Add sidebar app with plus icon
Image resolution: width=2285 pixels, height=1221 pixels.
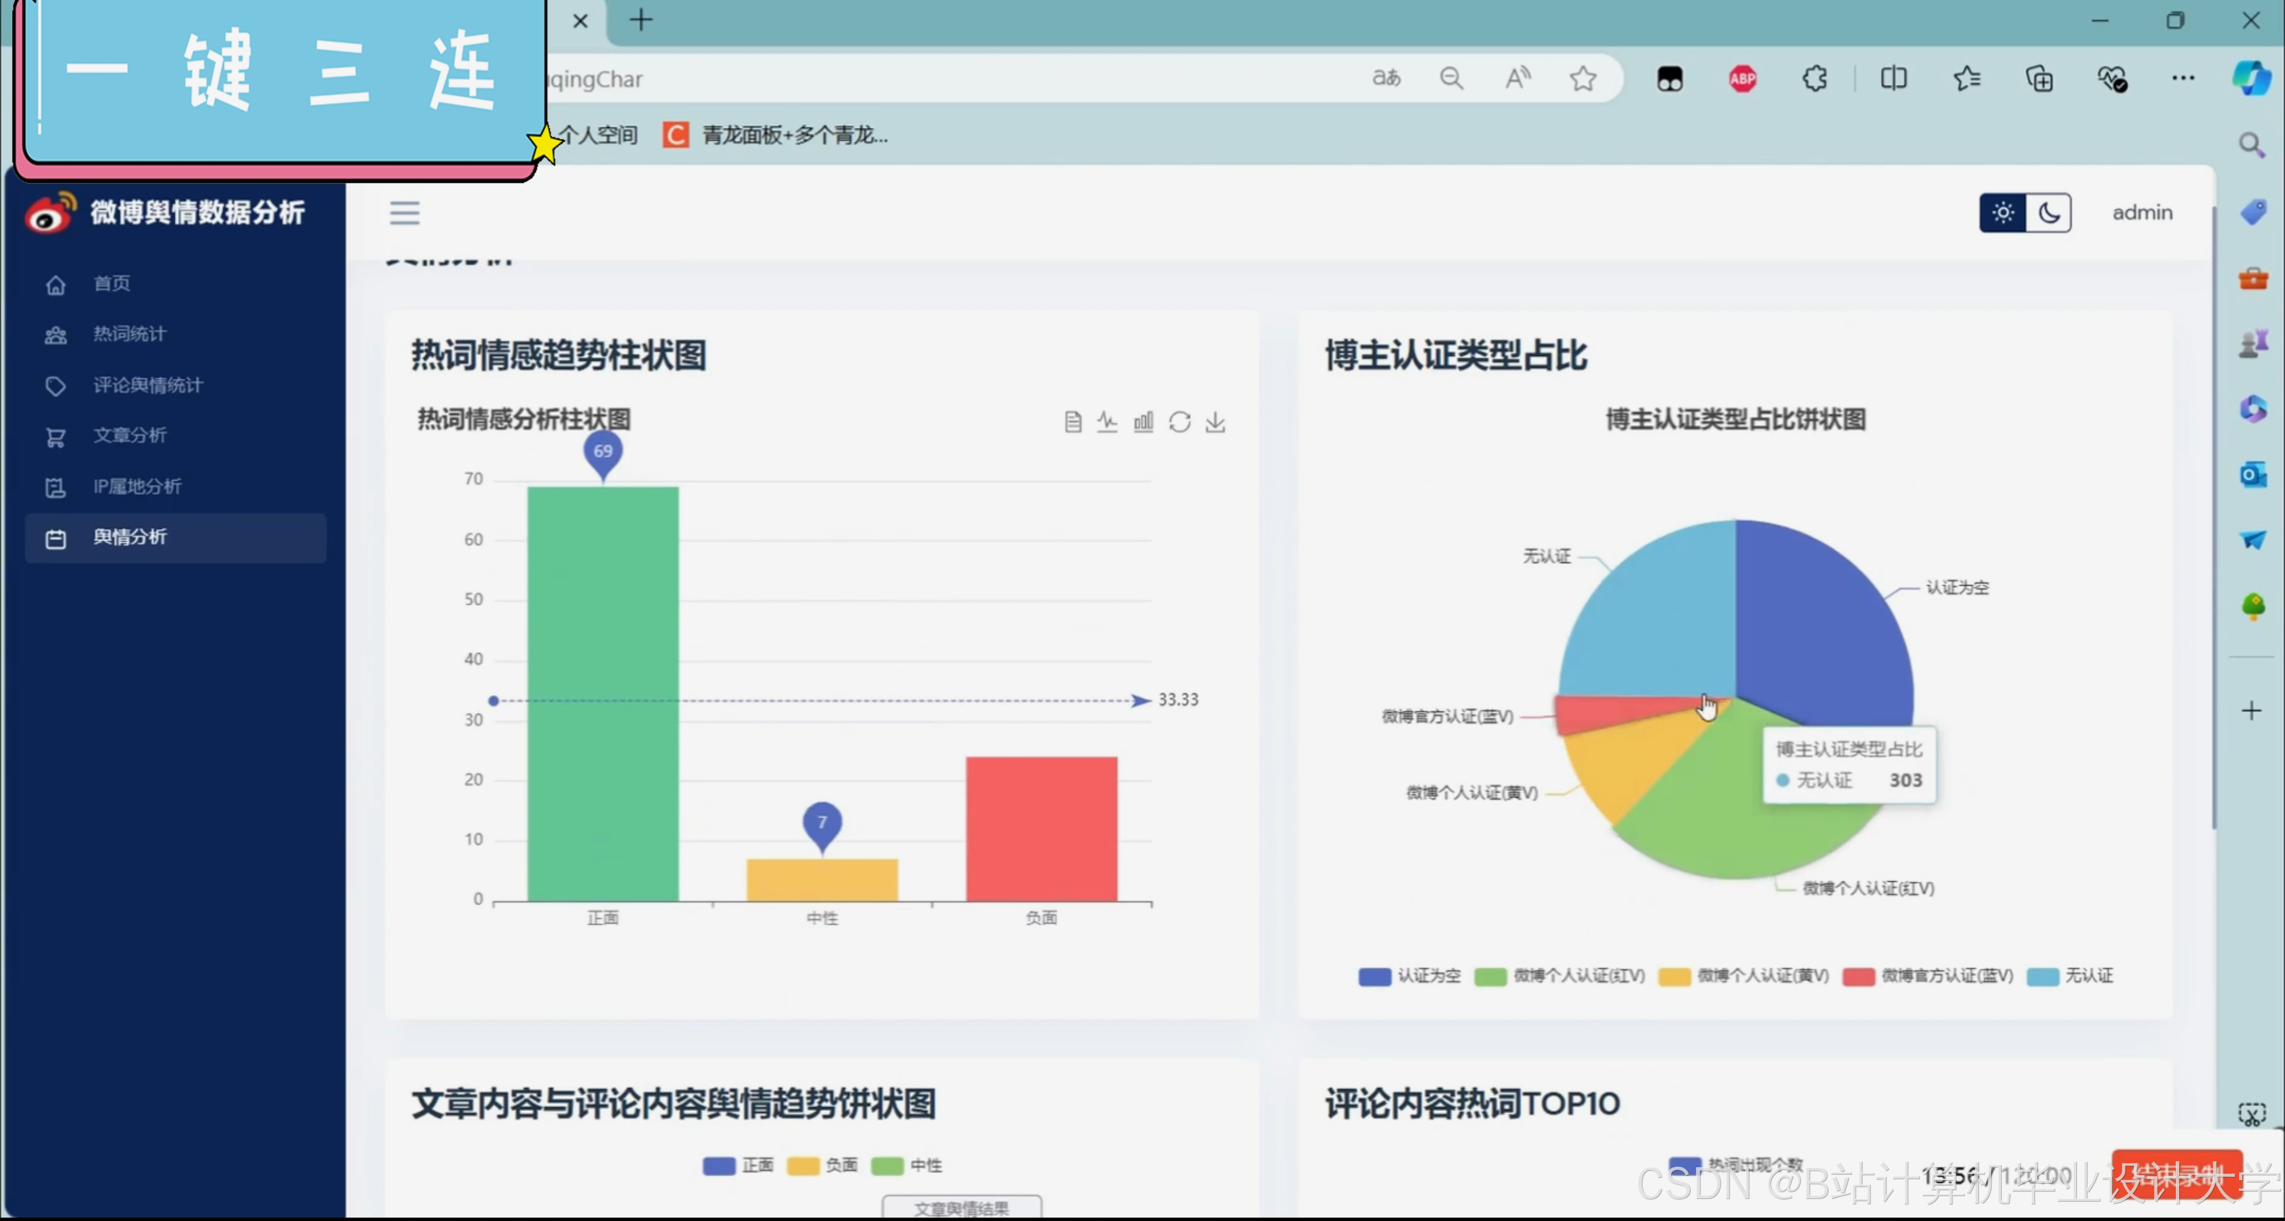coord(2251,710)
